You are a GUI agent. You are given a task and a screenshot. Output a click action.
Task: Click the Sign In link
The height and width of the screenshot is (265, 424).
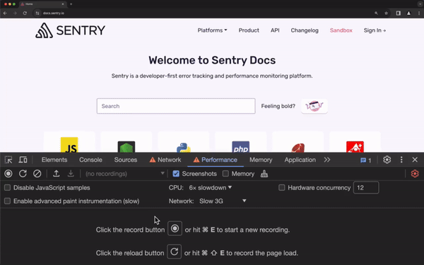(x=375, y=30)
